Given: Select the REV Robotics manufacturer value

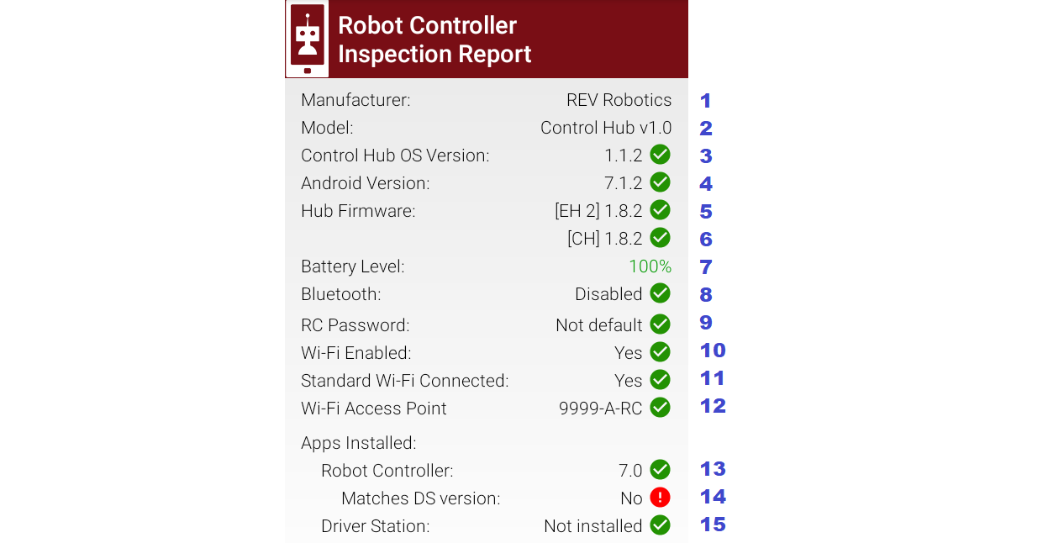Looking at the screenshot, I should tap(619, 100).
